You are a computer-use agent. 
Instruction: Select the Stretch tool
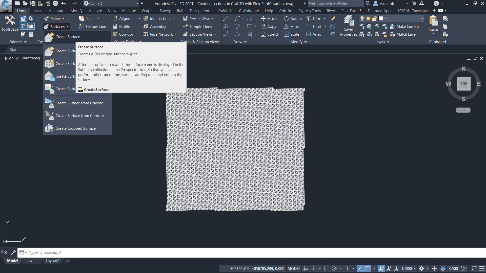(x=270, y=34)
